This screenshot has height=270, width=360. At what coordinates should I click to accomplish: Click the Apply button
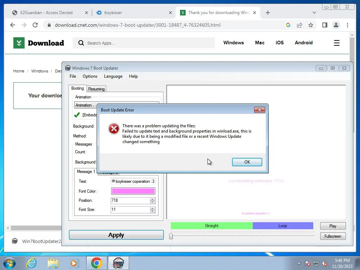click(x=116, y=235)
